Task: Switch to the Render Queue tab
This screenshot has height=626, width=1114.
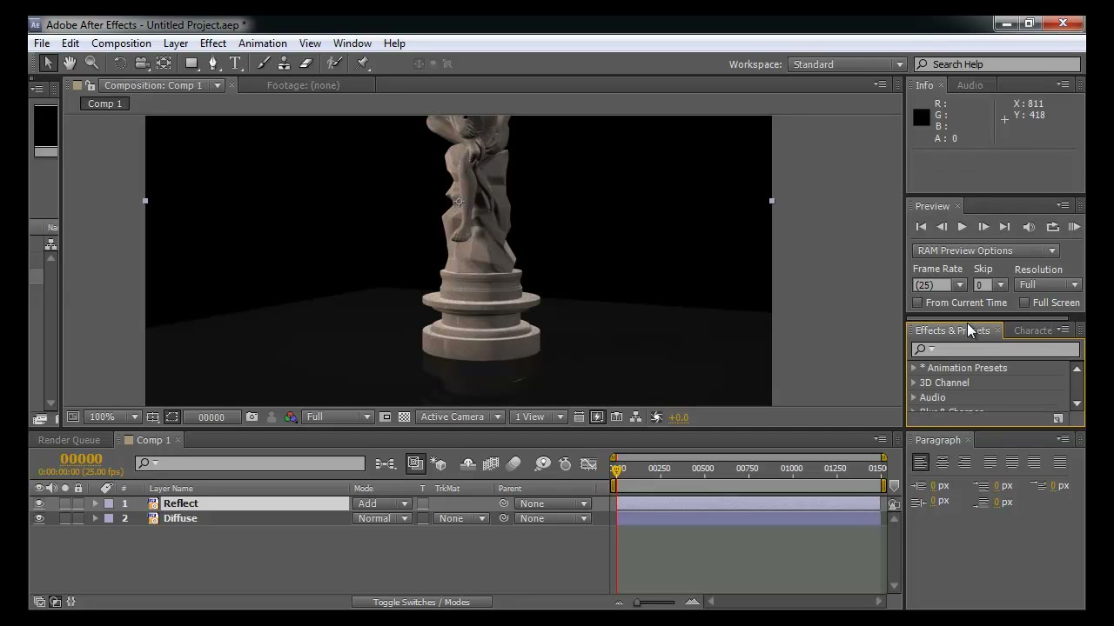Action: [69, 440]
